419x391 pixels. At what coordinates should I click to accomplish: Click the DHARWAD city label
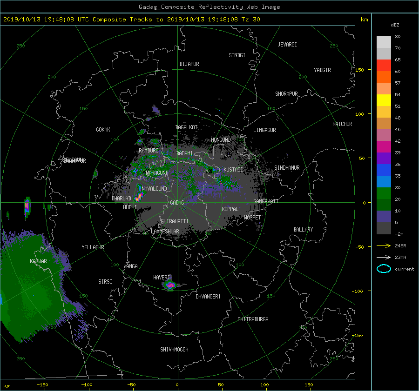(x=121, y=199)
